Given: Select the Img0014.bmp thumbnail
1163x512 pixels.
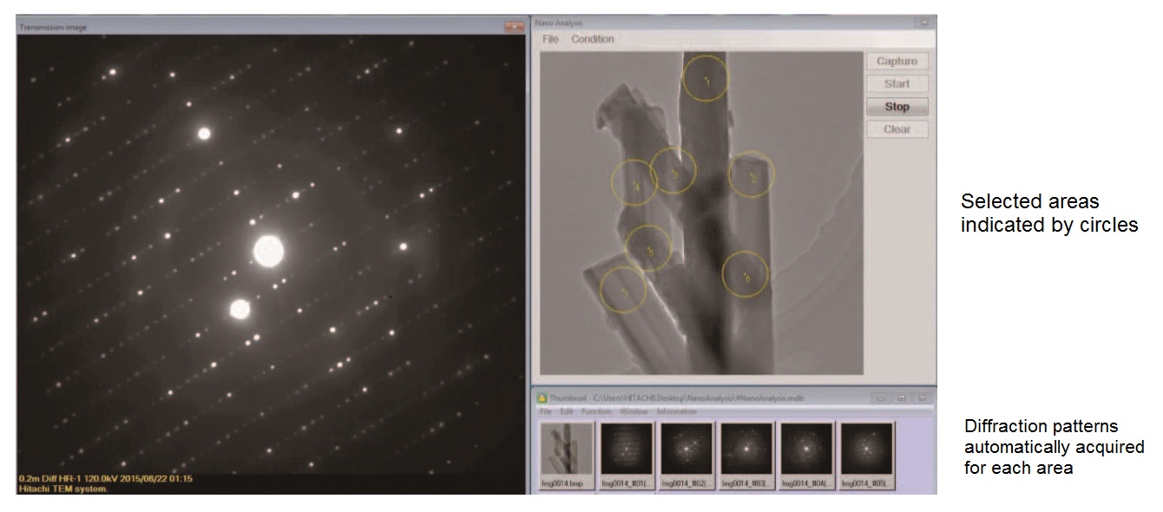Looking at the screenshot, I should (x=566, y=450).
